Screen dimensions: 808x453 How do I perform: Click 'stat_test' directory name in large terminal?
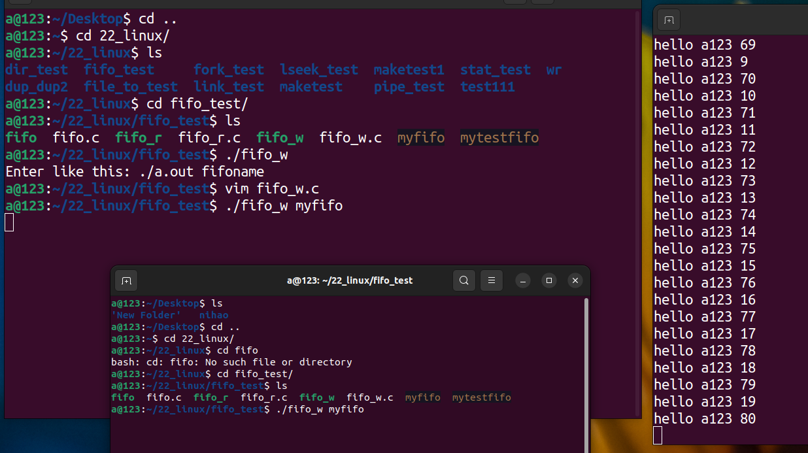pyautogui.click(x=496, y=70)
